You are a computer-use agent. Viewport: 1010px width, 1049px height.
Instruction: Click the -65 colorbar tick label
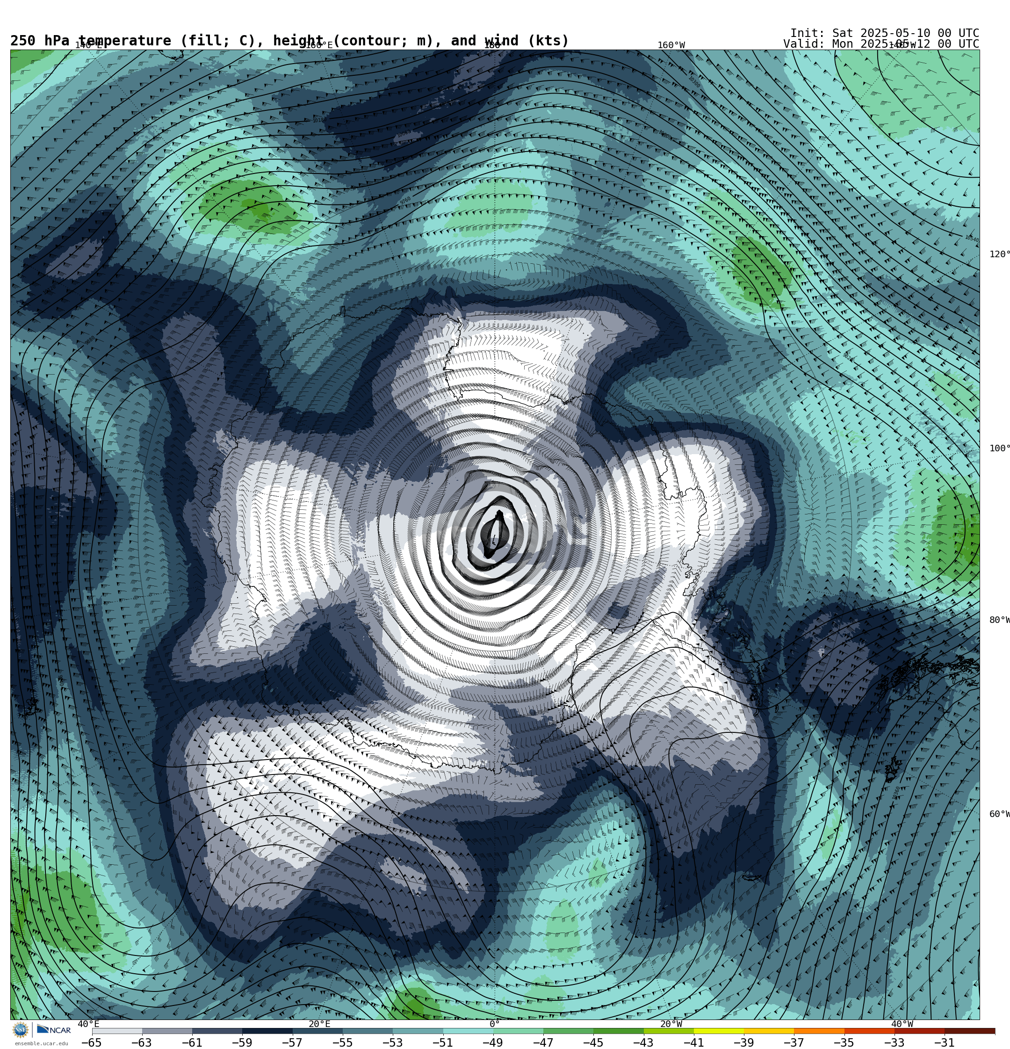click(92, 1042)
